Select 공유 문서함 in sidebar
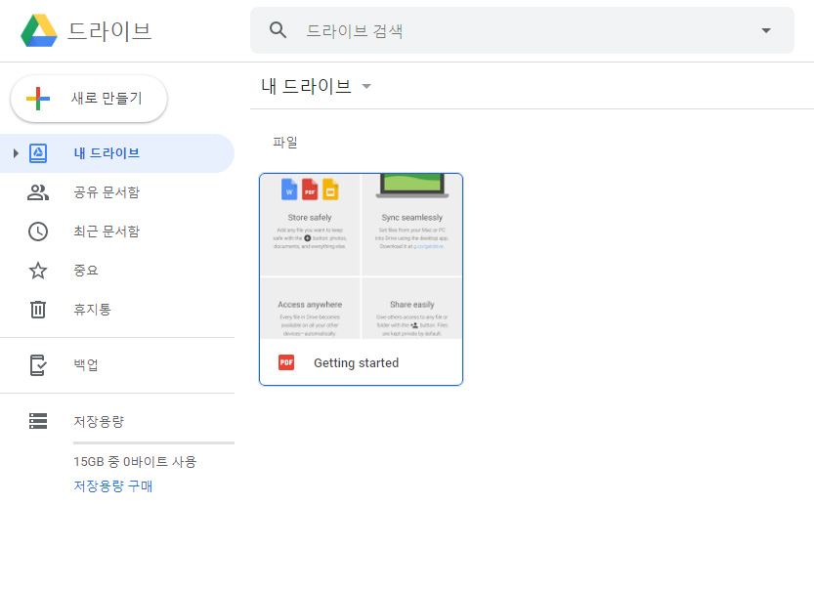Screen dimensions: 814x589 pyautogui.click(x=107, y=192)
